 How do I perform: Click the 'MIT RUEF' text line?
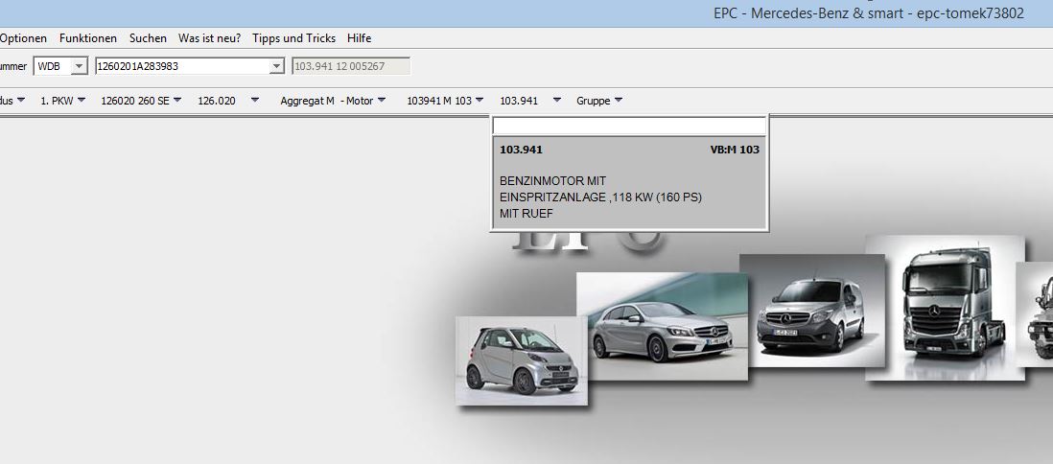pos(526,214)
